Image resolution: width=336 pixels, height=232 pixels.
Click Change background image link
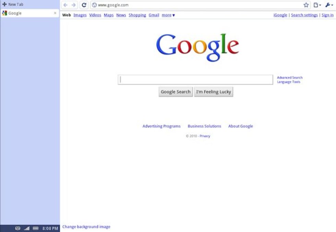pyautogui.click(x=86, y=227)
